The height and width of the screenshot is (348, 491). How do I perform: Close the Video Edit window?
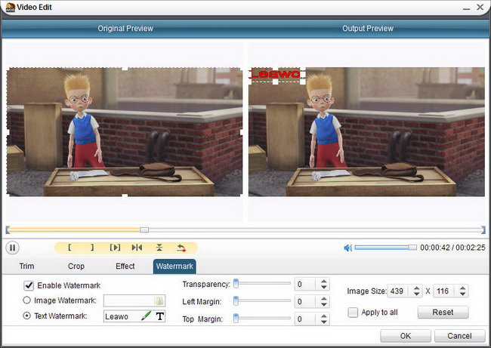[x=480, y=8]
